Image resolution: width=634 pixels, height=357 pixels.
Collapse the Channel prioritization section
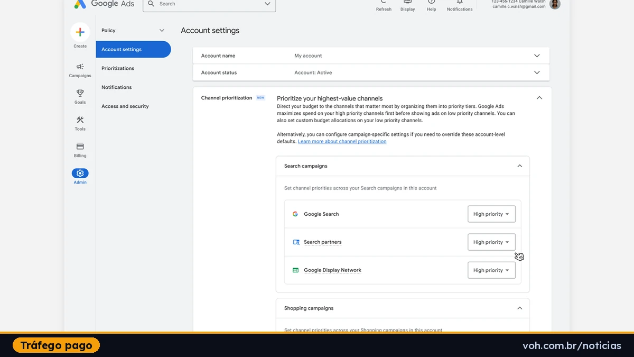(539, 98)
